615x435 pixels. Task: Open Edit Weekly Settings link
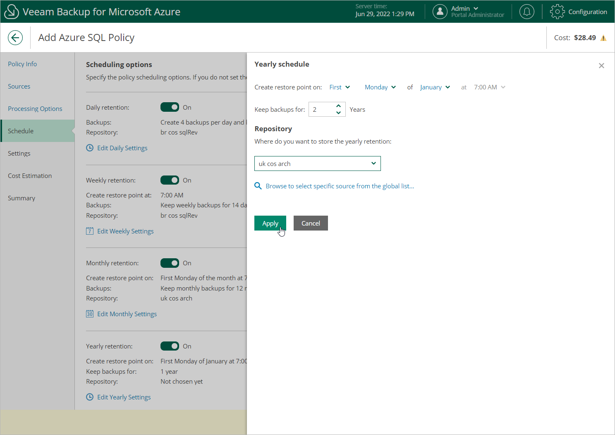(125, 231)
